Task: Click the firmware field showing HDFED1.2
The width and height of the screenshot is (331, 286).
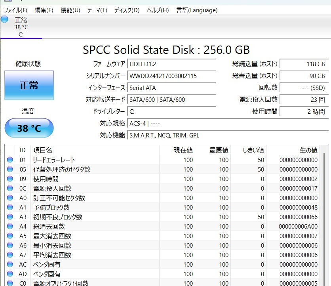Action: click(x=171, y=64)
